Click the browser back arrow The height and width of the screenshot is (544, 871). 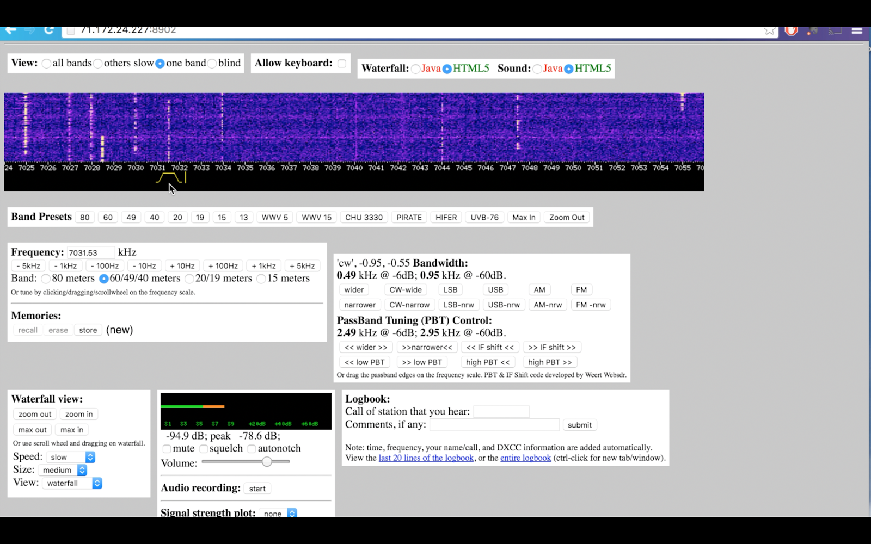point(10,30)
